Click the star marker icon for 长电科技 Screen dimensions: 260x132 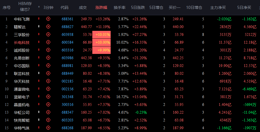click(x=39, y=42)
